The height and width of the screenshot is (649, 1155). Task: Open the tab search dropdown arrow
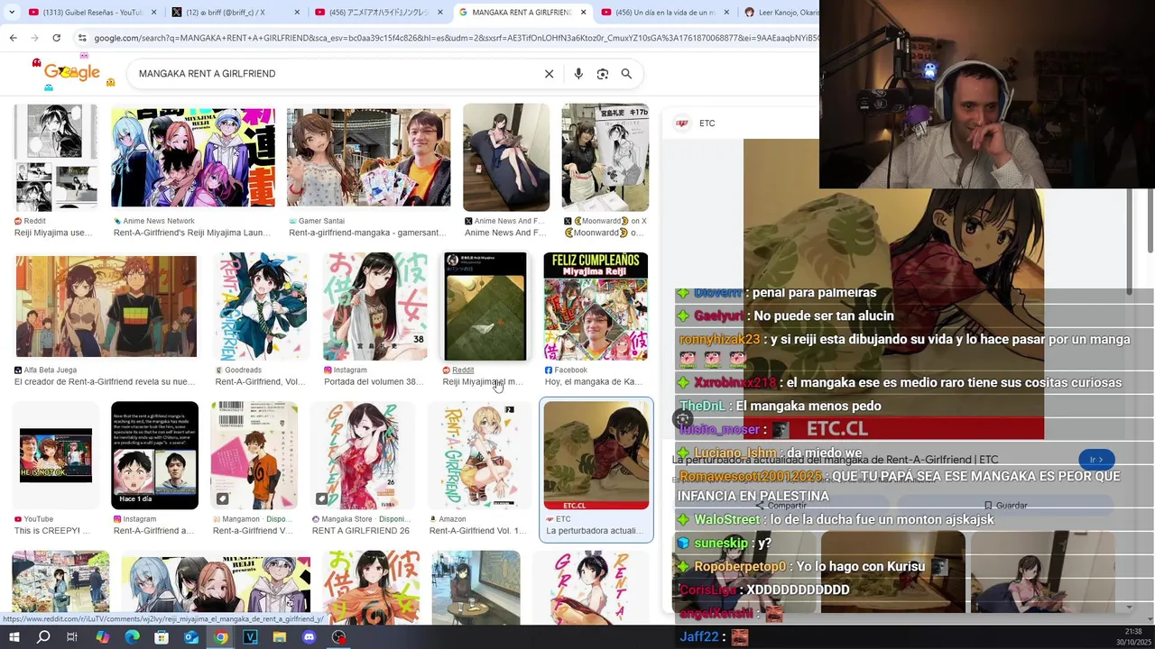point(13,13)
